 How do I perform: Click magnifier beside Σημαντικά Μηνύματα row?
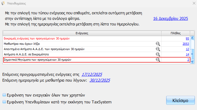(158, 60)
